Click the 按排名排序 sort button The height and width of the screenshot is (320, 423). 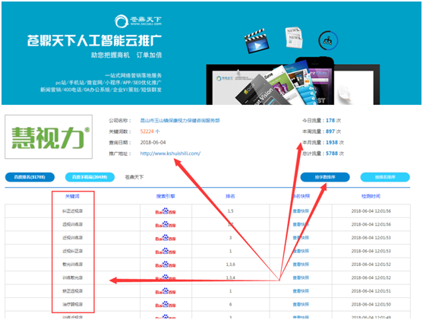pos(385,177)
